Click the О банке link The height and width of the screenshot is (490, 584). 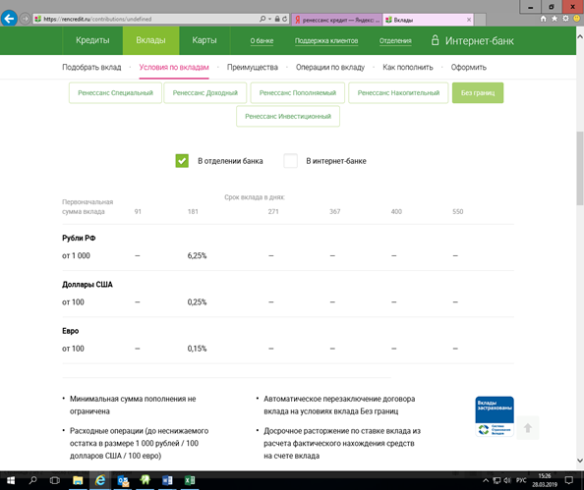click(x=262, y=40)
